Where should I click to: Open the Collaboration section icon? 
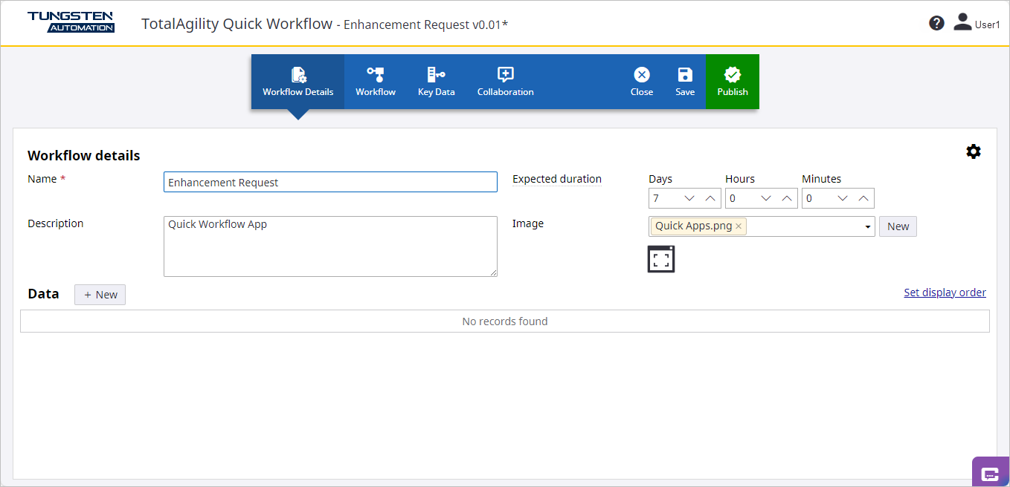(505, 73)
